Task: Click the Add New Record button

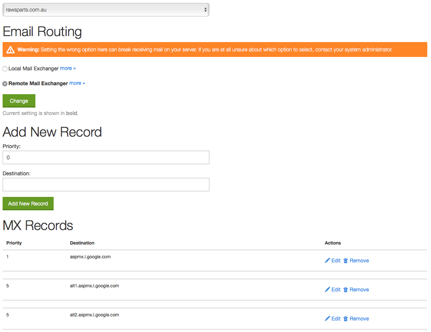Action: coord(28,204)
